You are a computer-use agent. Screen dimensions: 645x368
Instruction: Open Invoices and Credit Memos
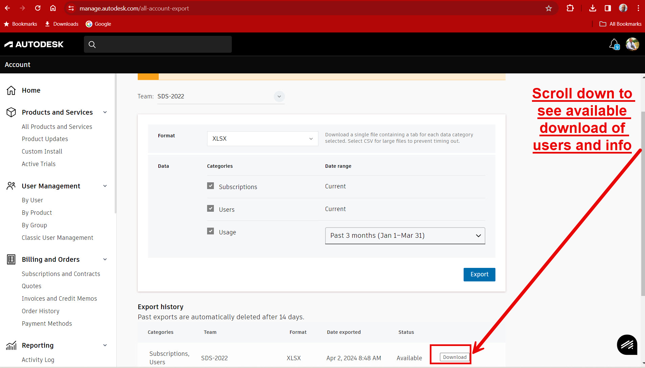59,299
